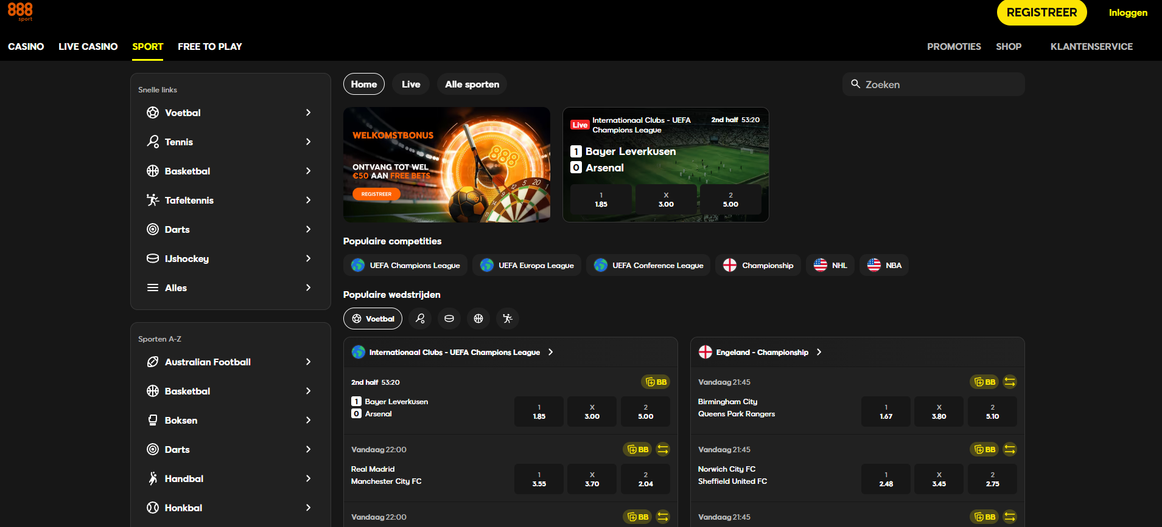
Task: Select the table tennis icon filter
Action: (x=508, y=319)
